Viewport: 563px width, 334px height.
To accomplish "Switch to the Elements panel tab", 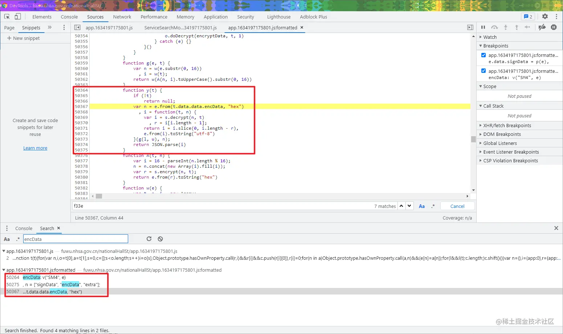I will coord(42,17).
